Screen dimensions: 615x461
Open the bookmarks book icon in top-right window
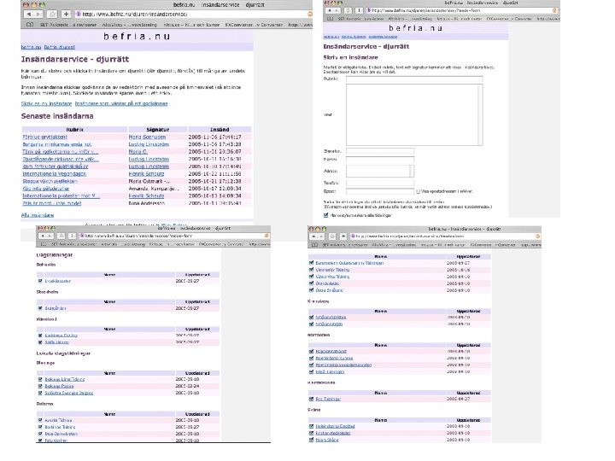tap(331, 19)
